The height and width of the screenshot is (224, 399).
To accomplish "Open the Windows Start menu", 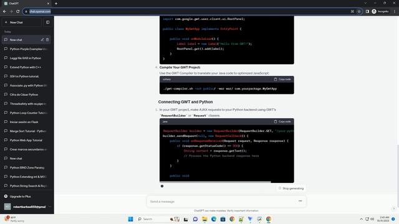I will [130, 219].
